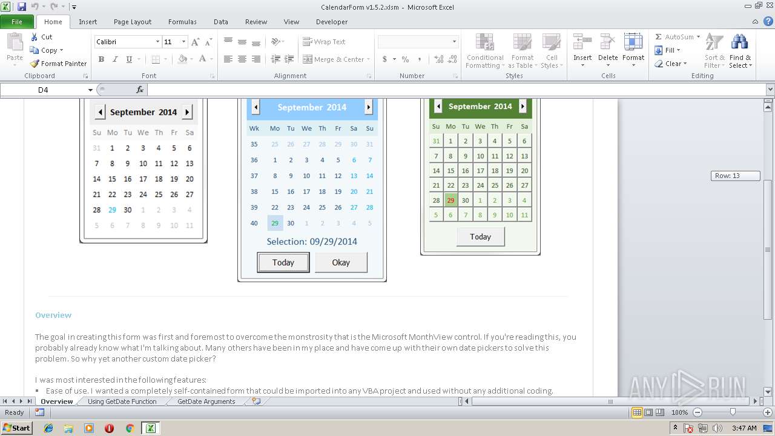Open the Font Color dropdown arrow
Viewport: 775px width, 436px height.
[x=211, y=59]
